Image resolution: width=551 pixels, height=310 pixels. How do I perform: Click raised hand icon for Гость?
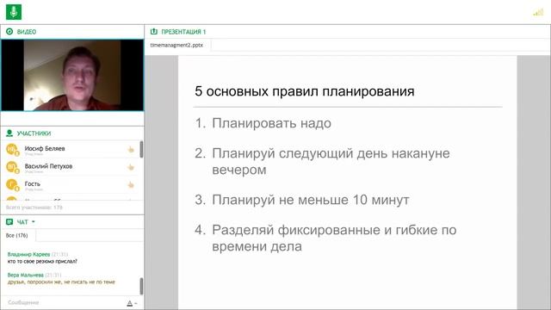tap(131, 185)
